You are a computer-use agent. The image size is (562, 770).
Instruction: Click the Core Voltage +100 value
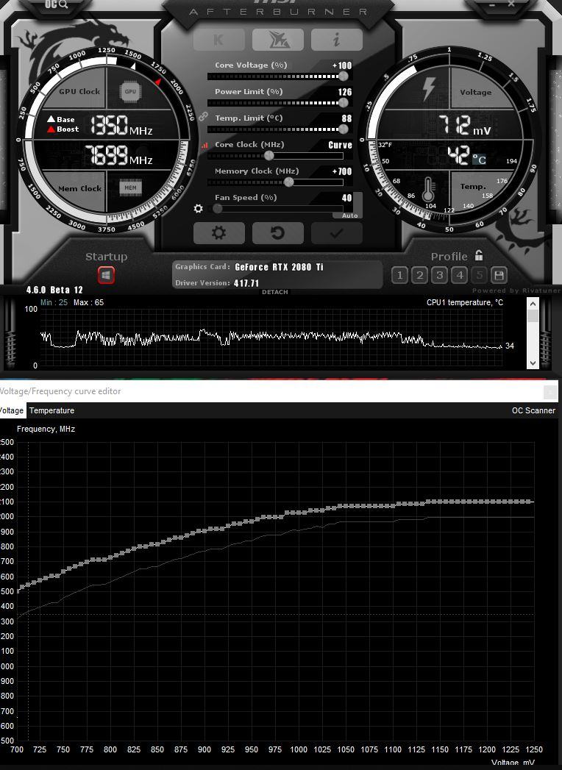click(342, 65)
